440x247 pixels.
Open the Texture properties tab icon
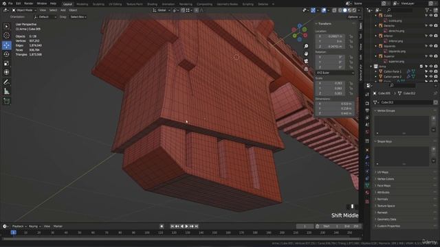(367, 201)
